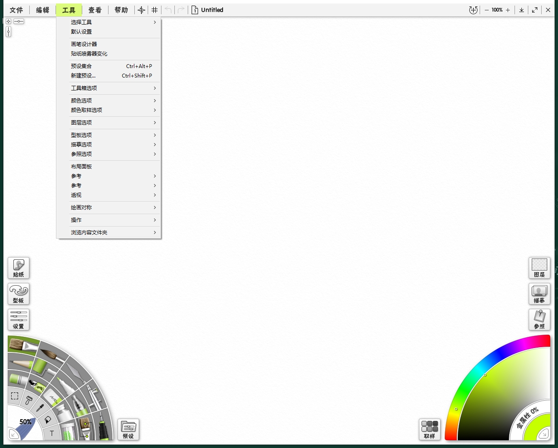
Task: Click the canvas transform cross-arrows icon
Action: (141, 10)
